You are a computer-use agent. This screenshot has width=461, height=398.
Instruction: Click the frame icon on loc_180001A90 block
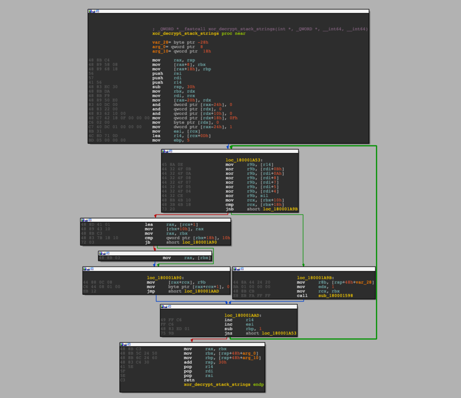point(91,269)
